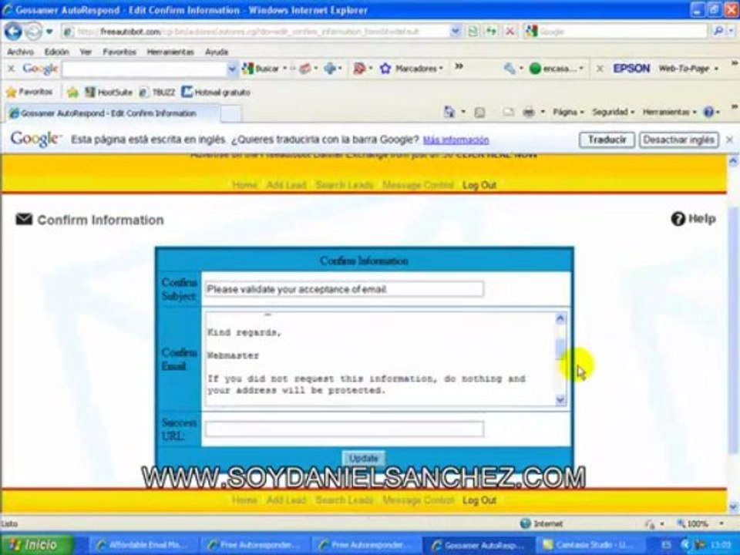Click the top Log Out link
Viewport: 740px width, 555px height.
pos(479,185)
